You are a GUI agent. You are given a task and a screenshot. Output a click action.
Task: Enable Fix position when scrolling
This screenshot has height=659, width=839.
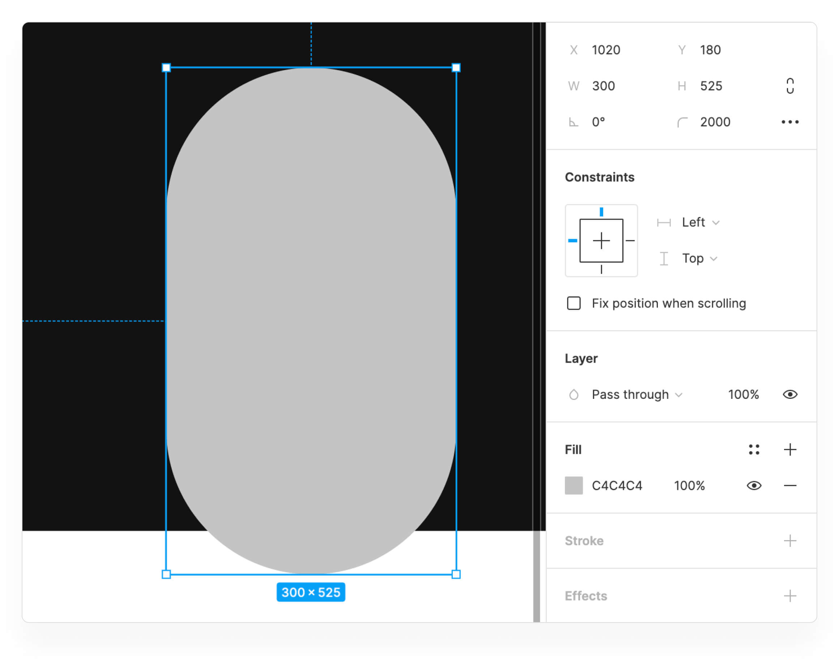(x=574, y=303)
